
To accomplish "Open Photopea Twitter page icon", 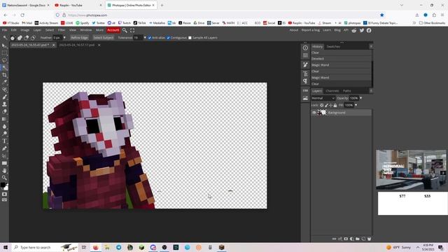I will coord(362,30).
